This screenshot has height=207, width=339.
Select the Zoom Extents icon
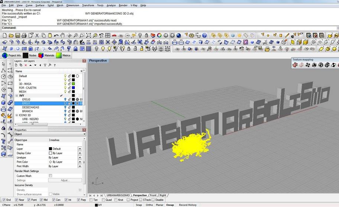[88, 35]
